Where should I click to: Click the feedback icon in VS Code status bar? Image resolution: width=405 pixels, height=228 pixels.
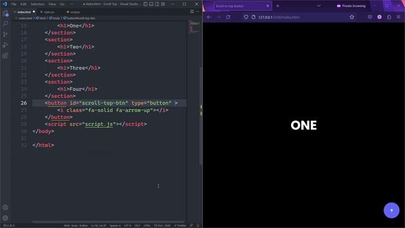[191, 225]
